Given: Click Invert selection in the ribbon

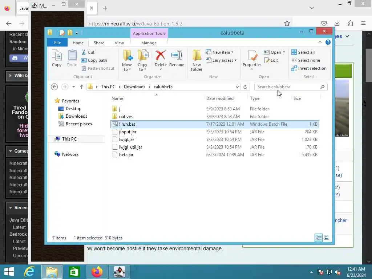Looking at the screenshot, I should (x=309, y=68).
